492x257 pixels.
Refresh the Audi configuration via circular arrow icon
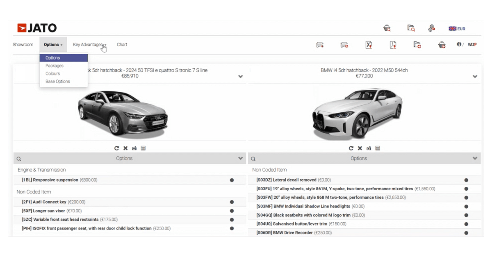116,148
